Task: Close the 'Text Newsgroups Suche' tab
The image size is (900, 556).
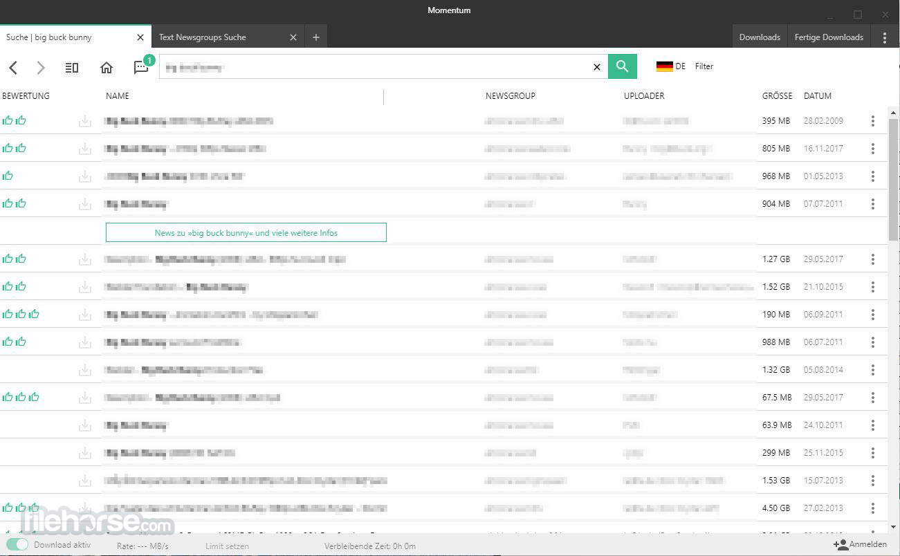Action: tap(293, 37)
